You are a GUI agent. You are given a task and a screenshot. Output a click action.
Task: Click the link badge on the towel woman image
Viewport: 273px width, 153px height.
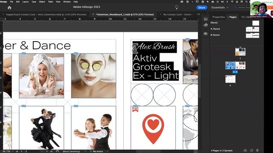pyautogui.click(x=24, y=54)
